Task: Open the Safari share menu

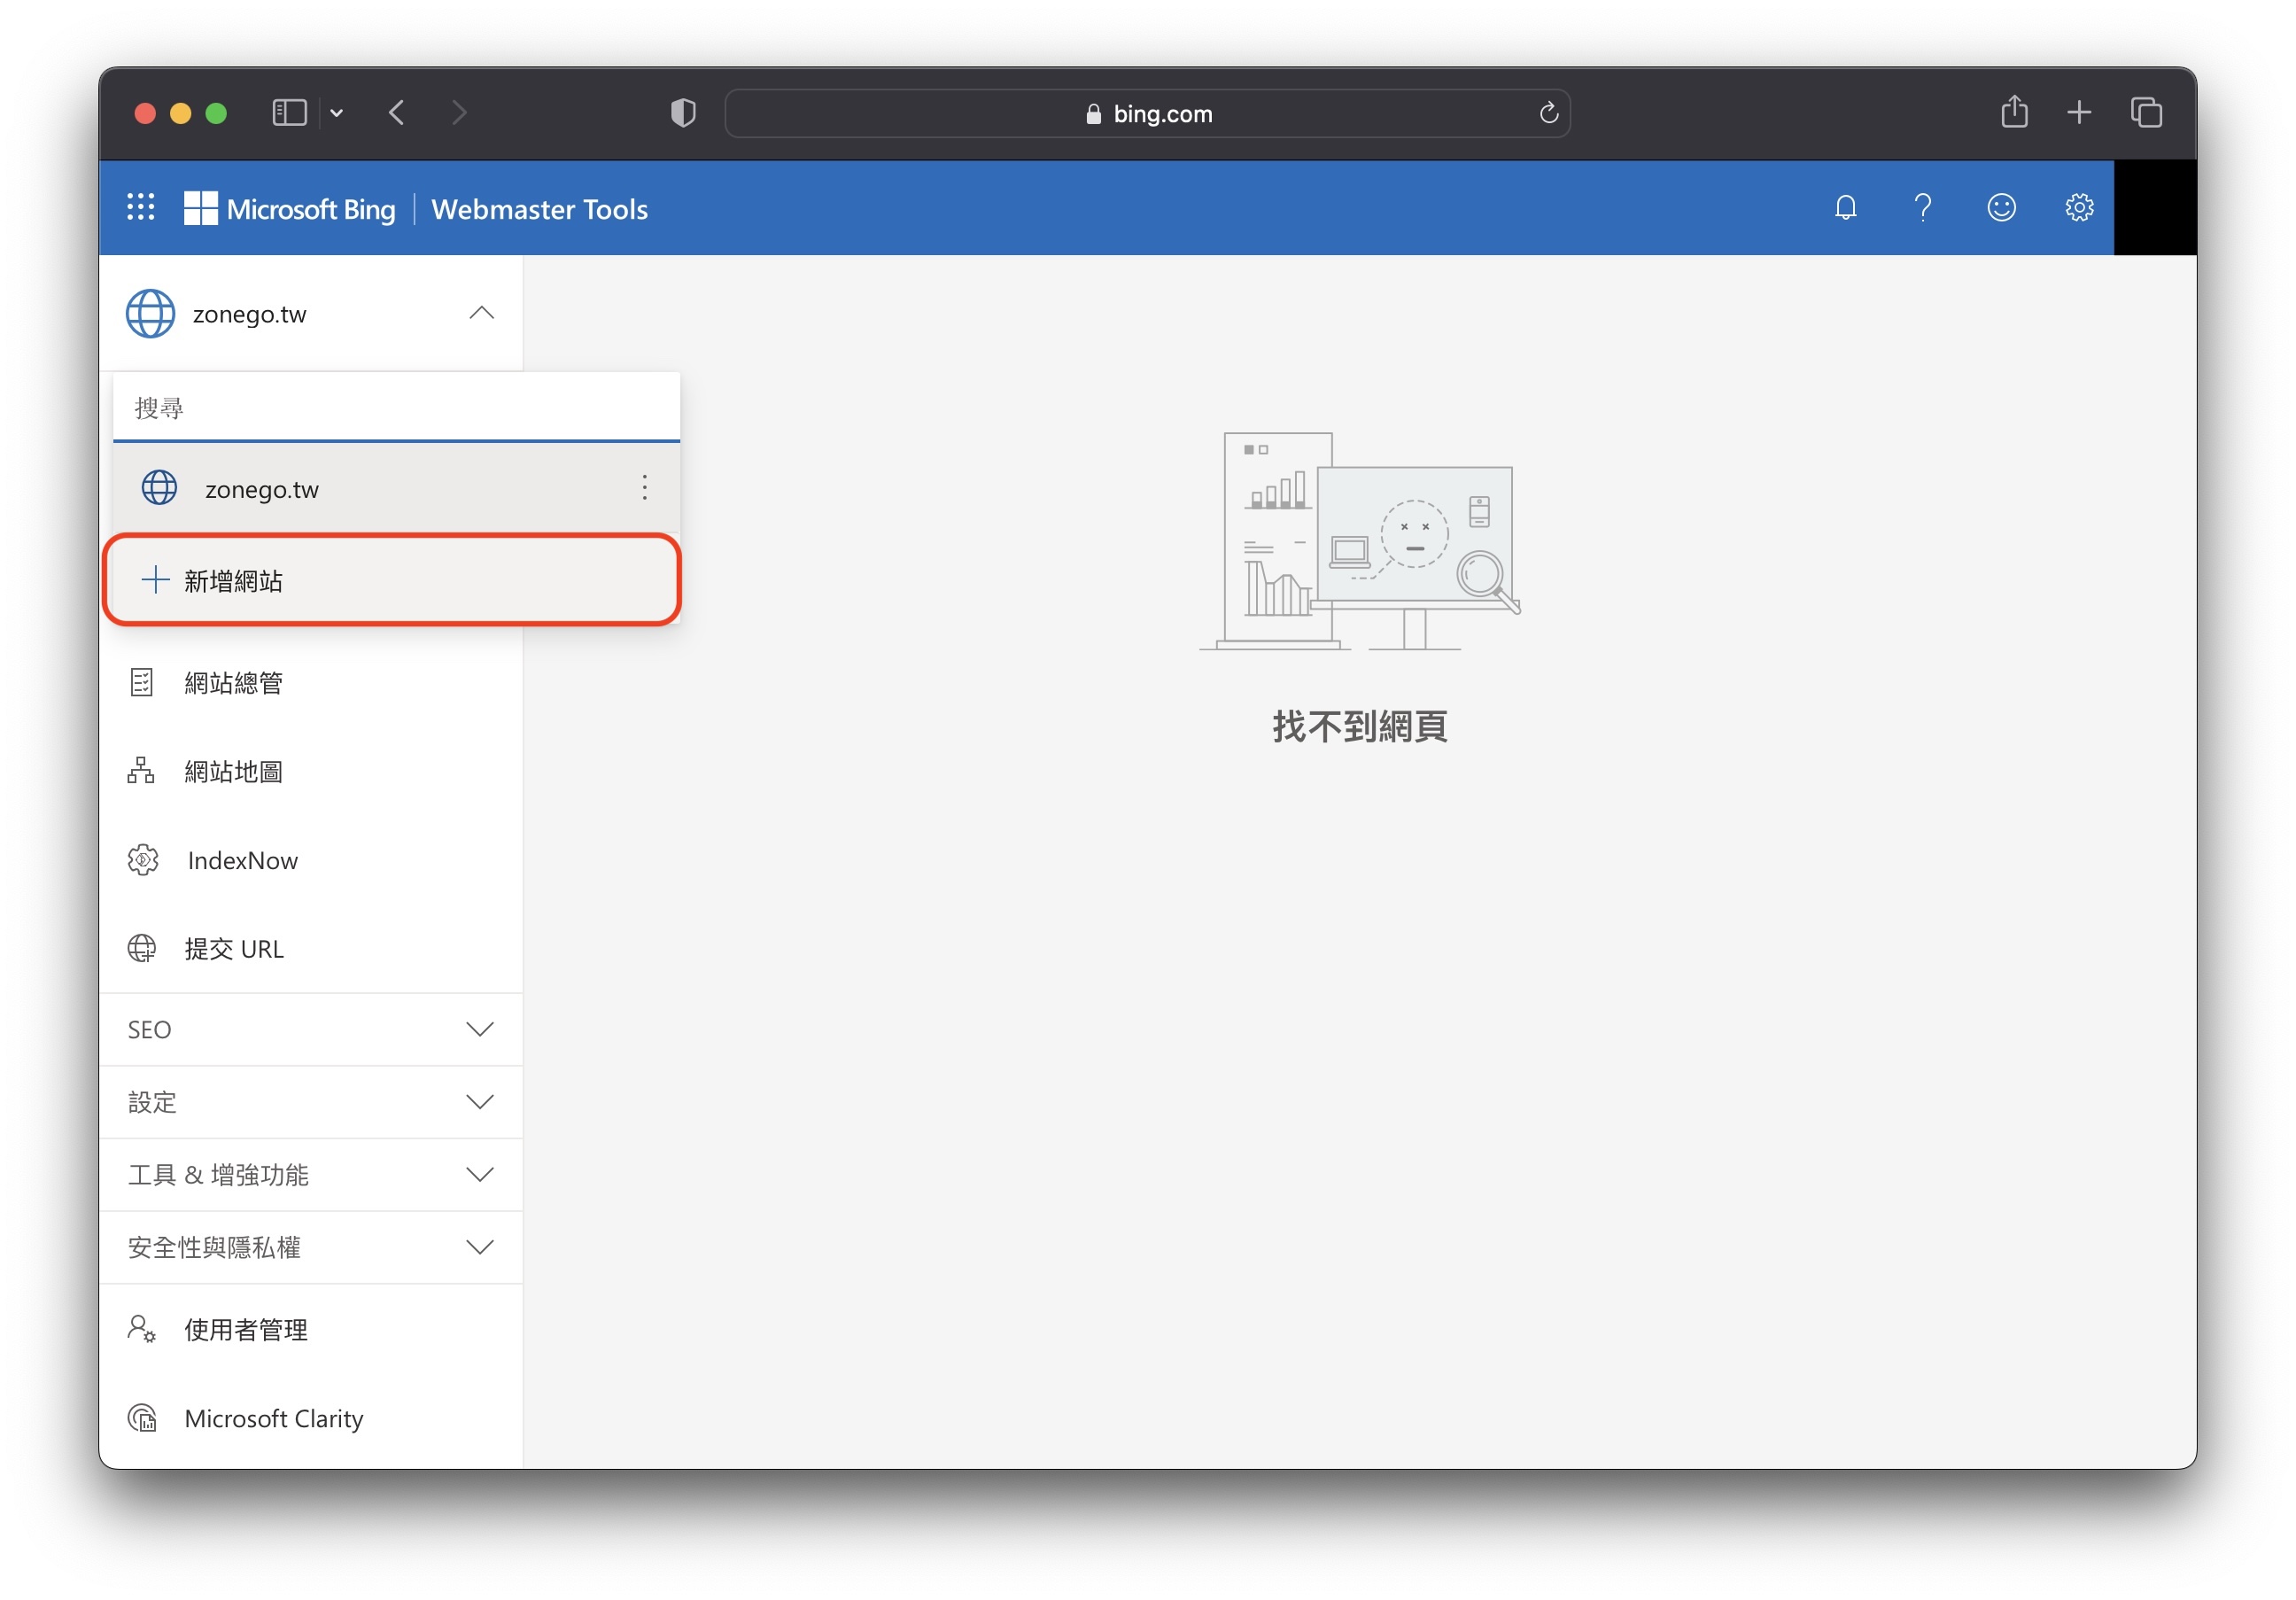Action: (2014, 111)
